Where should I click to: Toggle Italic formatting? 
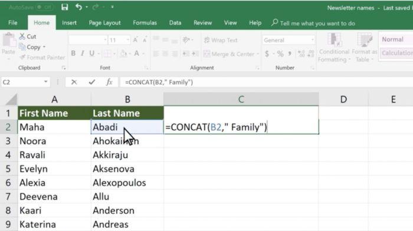tap(83, 54)
